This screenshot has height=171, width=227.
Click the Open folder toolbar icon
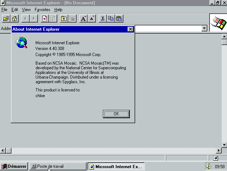6,19
